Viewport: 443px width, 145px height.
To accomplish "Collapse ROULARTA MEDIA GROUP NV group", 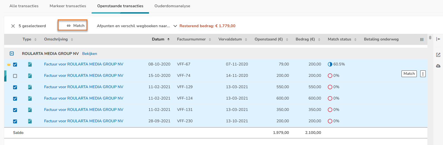I will (x=12, y=54).
